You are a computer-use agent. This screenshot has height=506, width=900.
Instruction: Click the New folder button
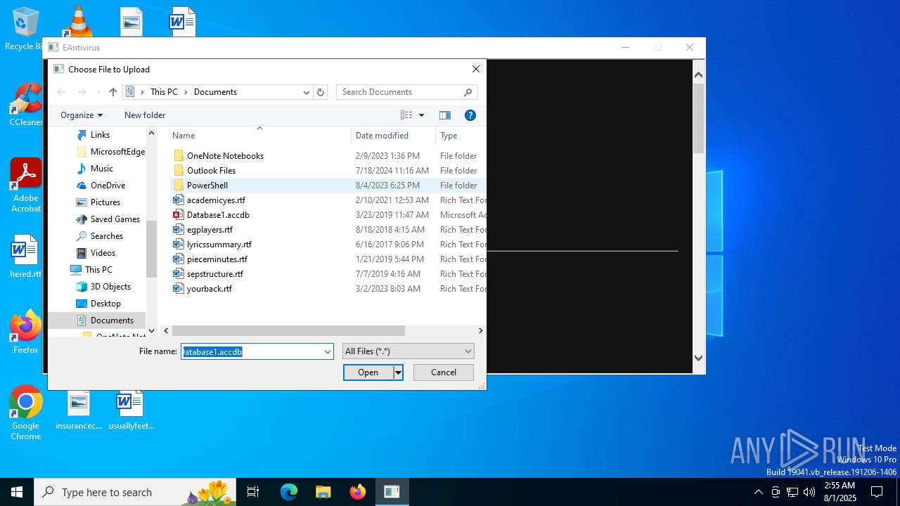pyautogui.click(x=145, y=115)
